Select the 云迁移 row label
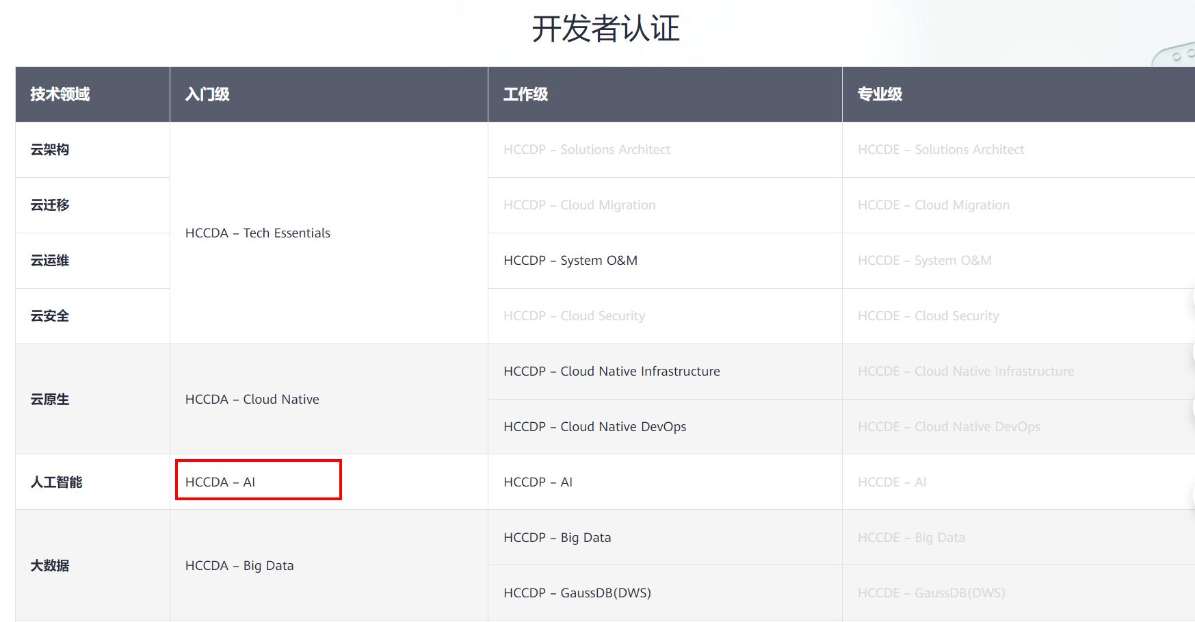 click(x=50, y=205)
